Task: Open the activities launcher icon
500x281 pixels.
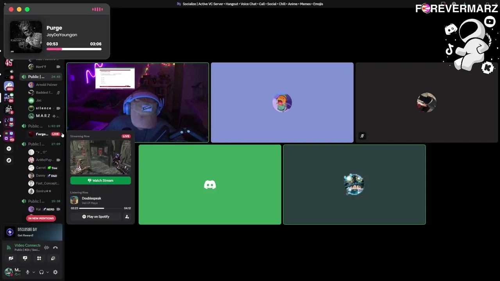Action: pyautogui.click(x=39, y=258)
